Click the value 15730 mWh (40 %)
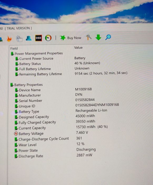153x185 pixels. (92, 127)
